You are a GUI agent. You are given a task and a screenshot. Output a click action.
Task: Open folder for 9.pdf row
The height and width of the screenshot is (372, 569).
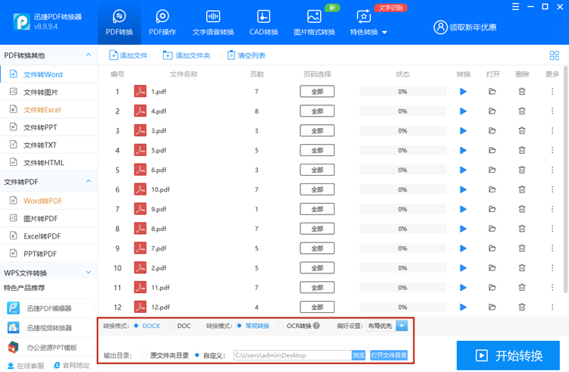(x=492, y=209)
